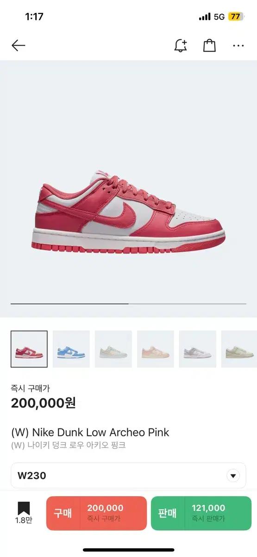
Task: Tap the bookmark icon showing 1.8만
Action: [x=24, y=513]
